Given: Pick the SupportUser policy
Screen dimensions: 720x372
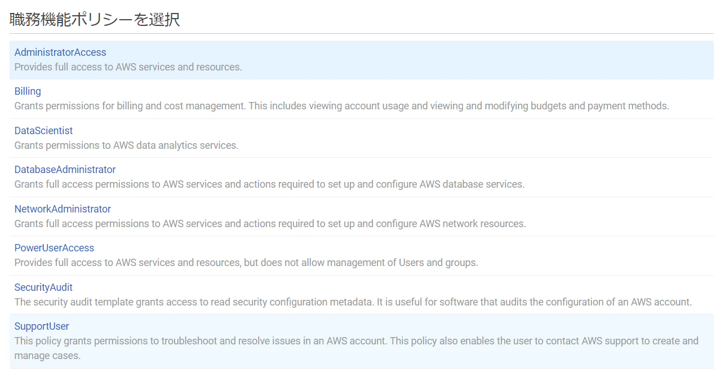Looking at the screenshot, I should 42,326.
